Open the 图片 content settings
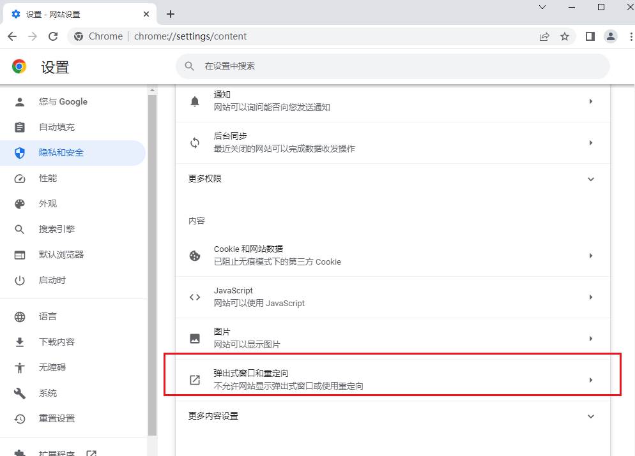 (x=393, y=339)
